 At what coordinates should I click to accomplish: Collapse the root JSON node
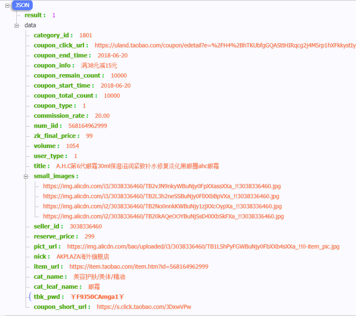[7, 5]
